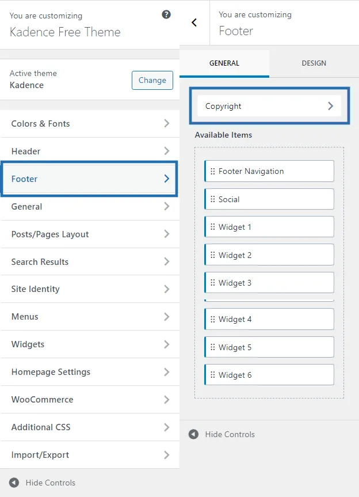Open the Import/Export section

click(x=89, y=455)
